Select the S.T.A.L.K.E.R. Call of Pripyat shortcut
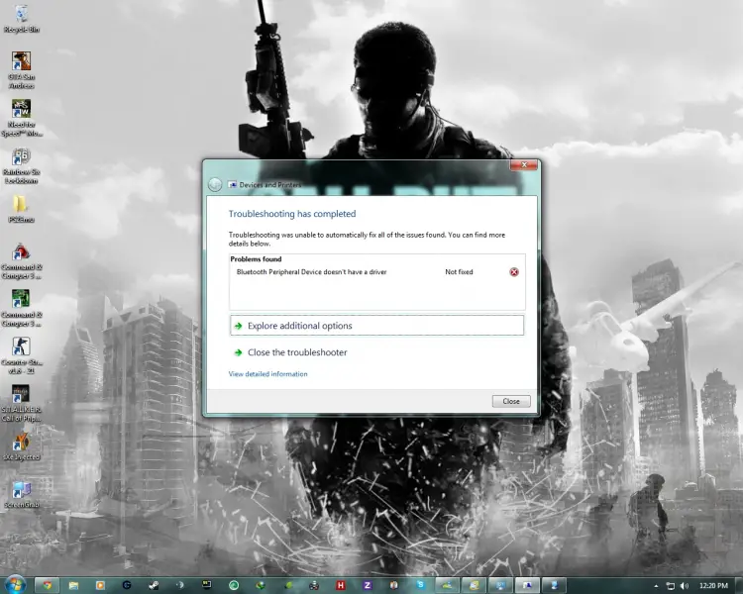 22,403
